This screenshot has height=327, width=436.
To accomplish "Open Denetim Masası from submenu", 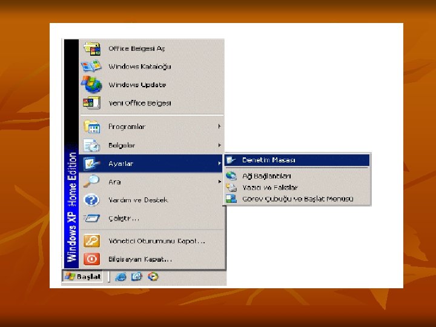I will click(x=297, y=160).
